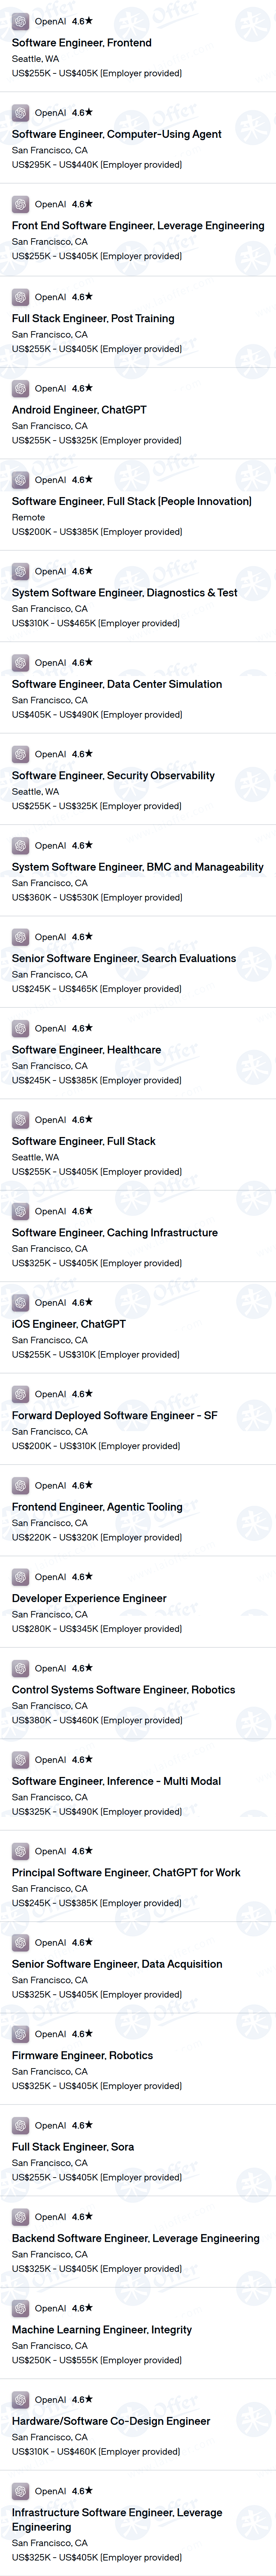
Task: Open Software Engineer, Computer-Using Agent job
Action: pyautogui.click(x=117, y=134)
